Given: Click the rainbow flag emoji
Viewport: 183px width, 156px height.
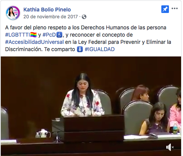Looking at the screenshot, I should click(33, 35).
